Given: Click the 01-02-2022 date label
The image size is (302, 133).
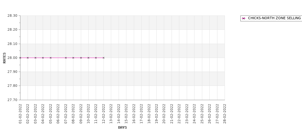Looking at the screenshot, I should pyautogui.click(x=20, y=114).
